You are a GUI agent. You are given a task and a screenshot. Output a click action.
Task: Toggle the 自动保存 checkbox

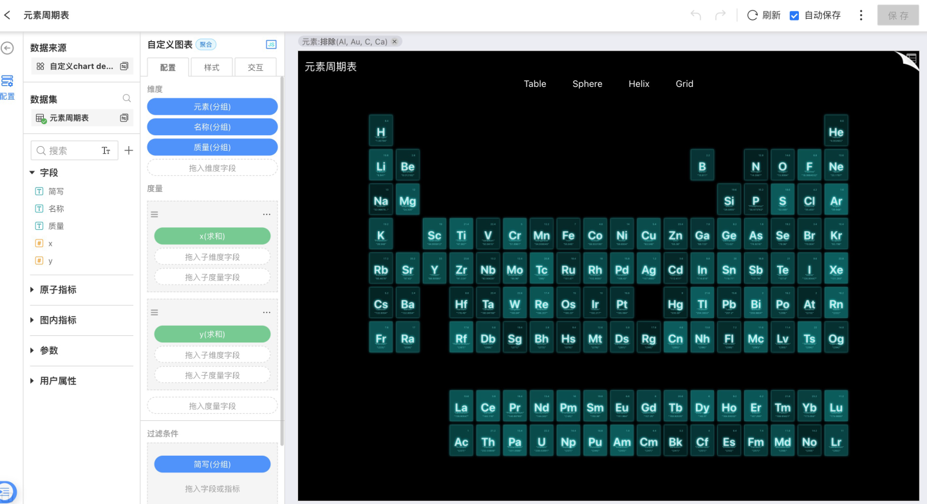click(x=794, y=15)
